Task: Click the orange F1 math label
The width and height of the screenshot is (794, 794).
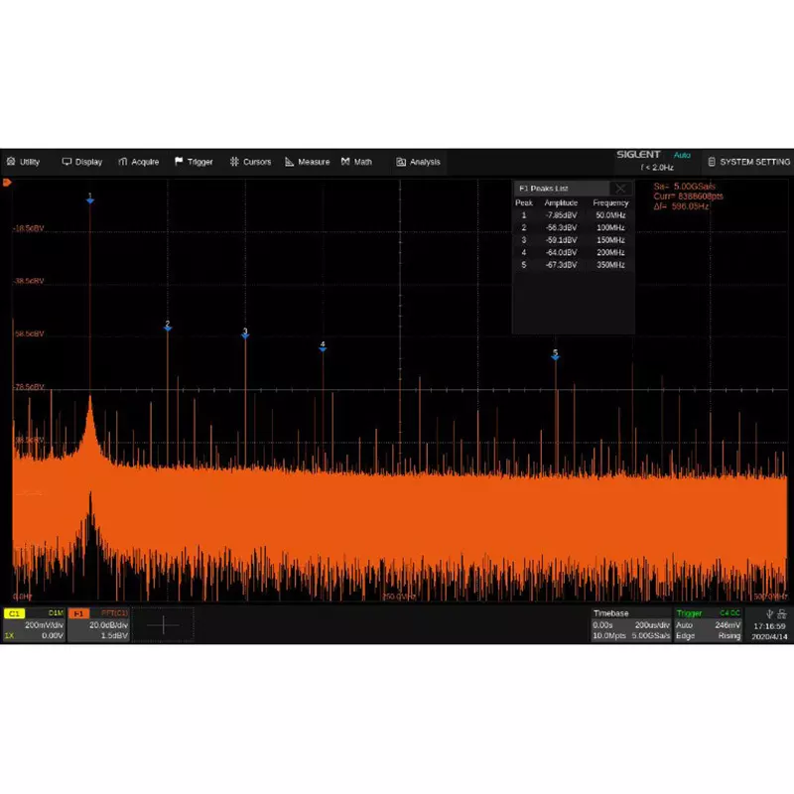Action: pyautogui.click(x=78, y=613)
